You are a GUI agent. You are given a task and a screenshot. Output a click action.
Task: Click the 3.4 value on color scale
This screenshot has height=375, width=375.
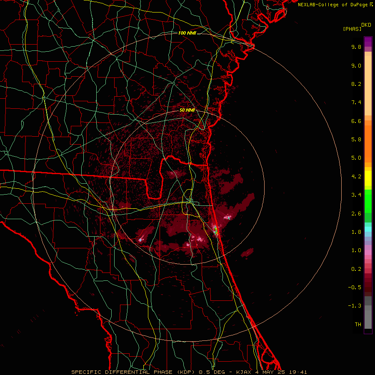(356, 195)
